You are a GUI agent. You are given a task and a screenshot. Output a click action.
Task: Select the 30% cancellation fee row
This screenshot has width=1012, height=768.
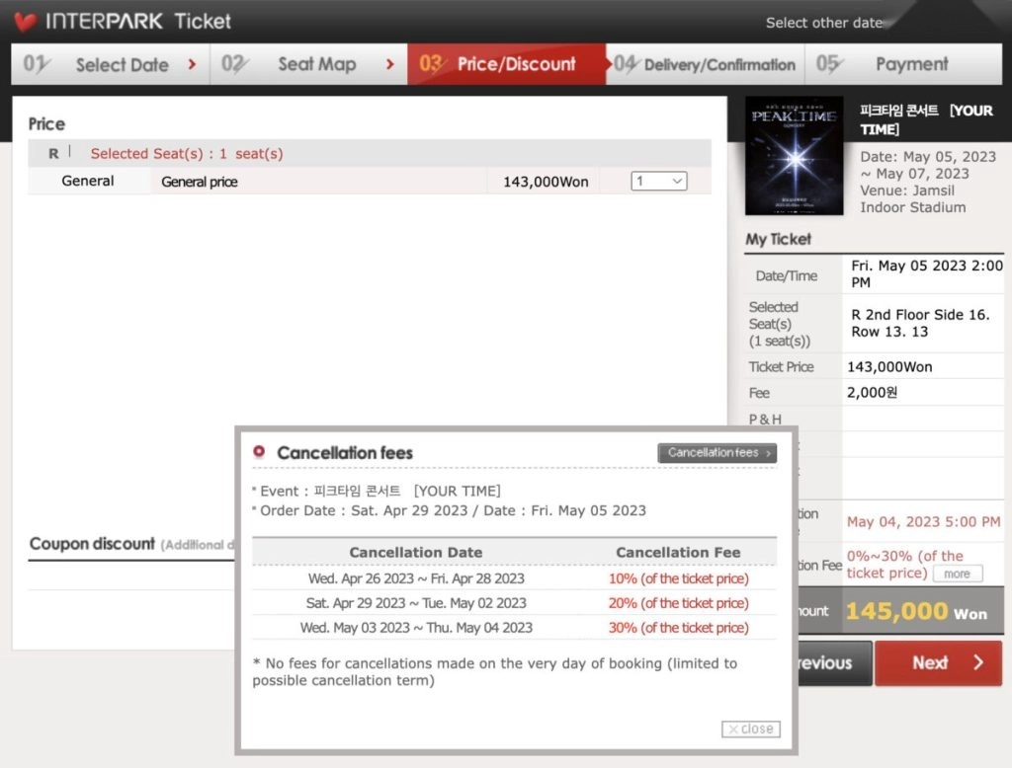coord(514,628)
